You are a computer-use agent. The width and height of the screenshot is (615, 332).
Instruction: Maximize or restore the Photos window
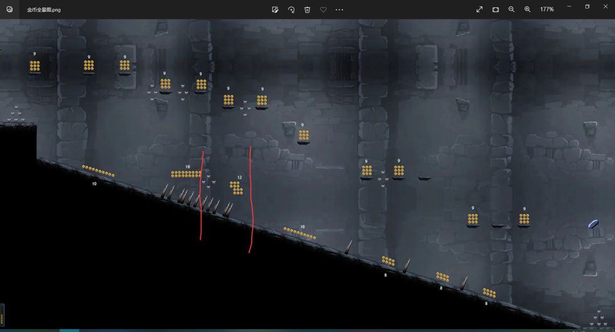coord(587,7)
